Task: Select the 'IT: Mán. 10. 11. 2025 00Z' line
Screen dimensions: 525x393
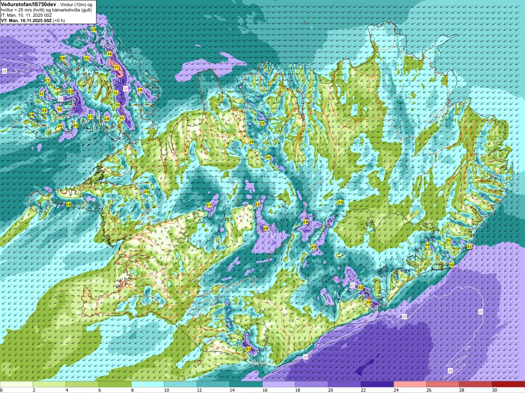Action: 26,15
